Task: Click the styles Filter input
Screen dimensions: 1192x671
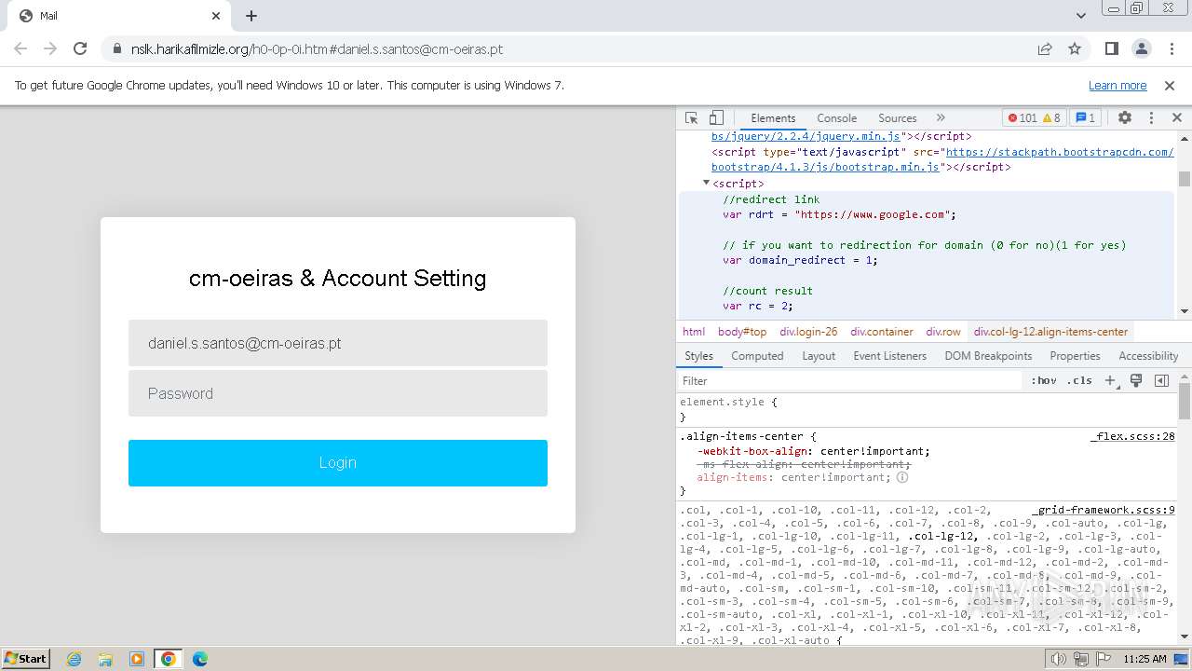Action: tap(851, 380)
